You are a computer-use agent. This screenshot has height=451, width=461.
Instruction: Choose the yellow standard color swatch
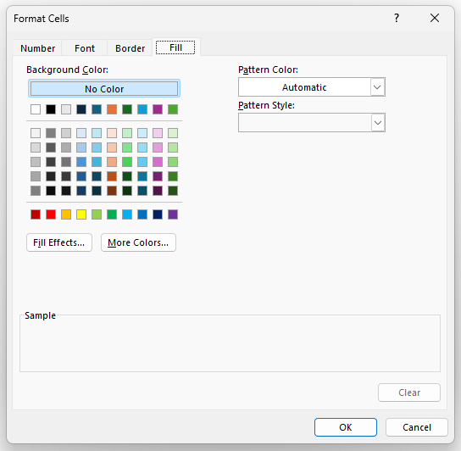tap(81, 214)
